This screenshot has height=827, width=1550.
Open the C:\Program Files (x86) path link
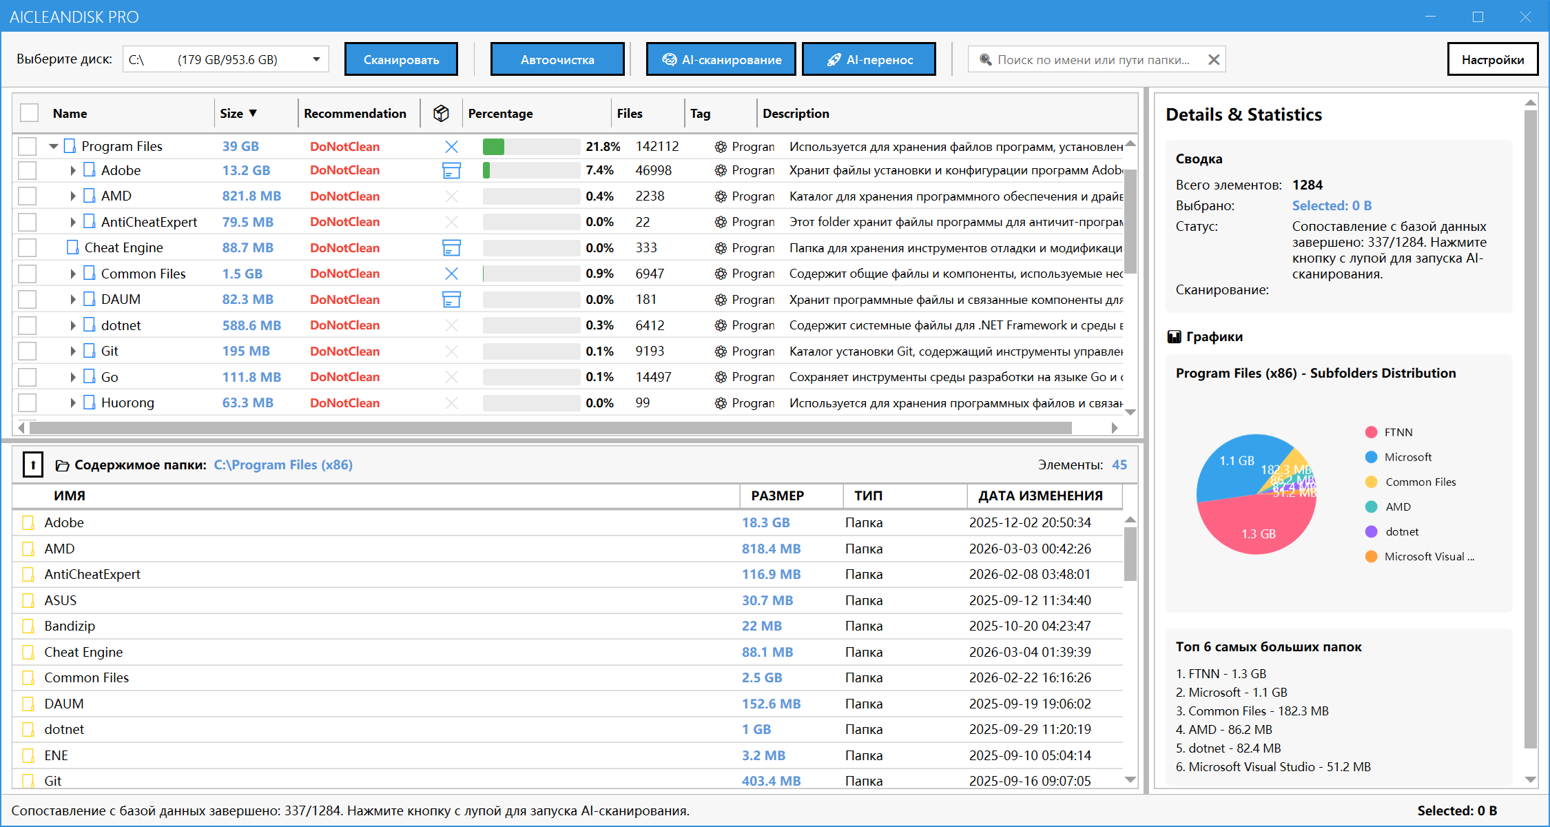[283, 464]
